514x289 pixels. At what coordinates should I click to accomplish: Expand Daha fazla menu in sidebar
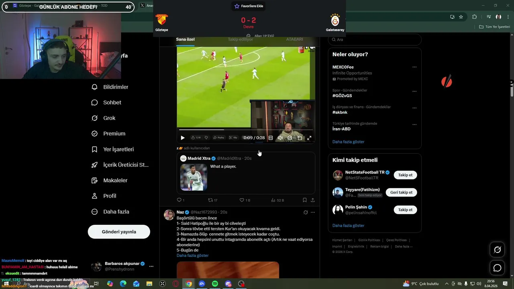click(110, 212)
